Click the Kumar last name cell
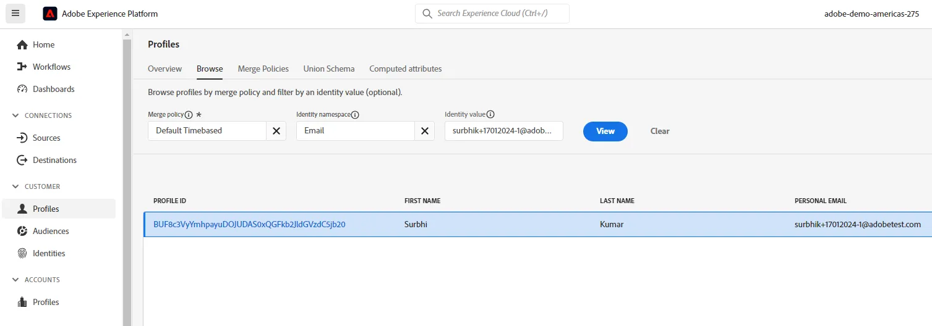The image size is (932, 326). pyautogui.click(x=612, y=224)
